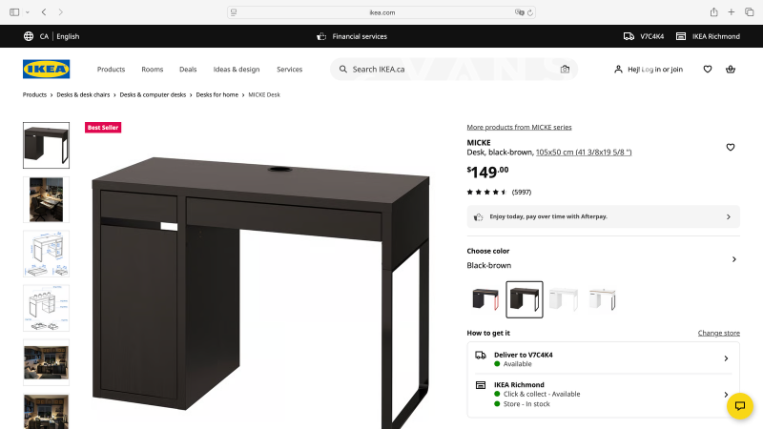Click the Change store link
763x429 pixels.
pos(719,333)
